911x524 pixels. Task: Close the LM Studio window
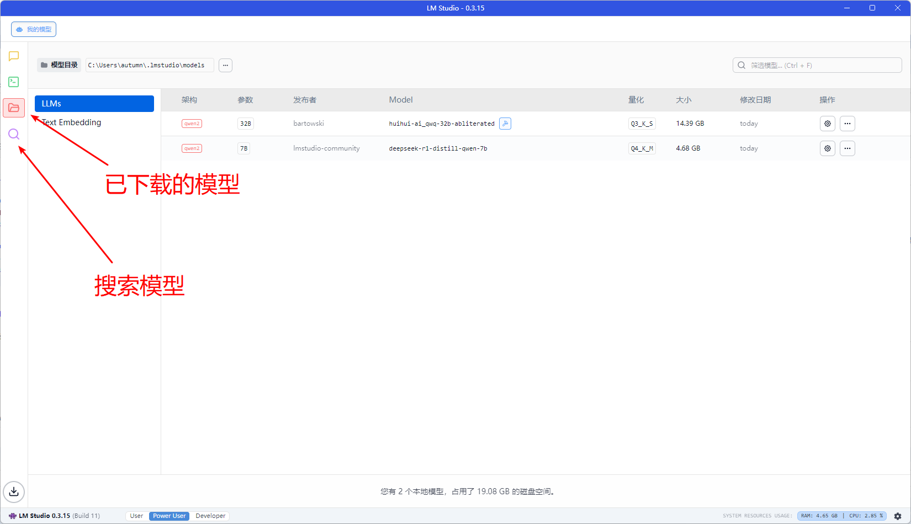(x=898, y=8)
